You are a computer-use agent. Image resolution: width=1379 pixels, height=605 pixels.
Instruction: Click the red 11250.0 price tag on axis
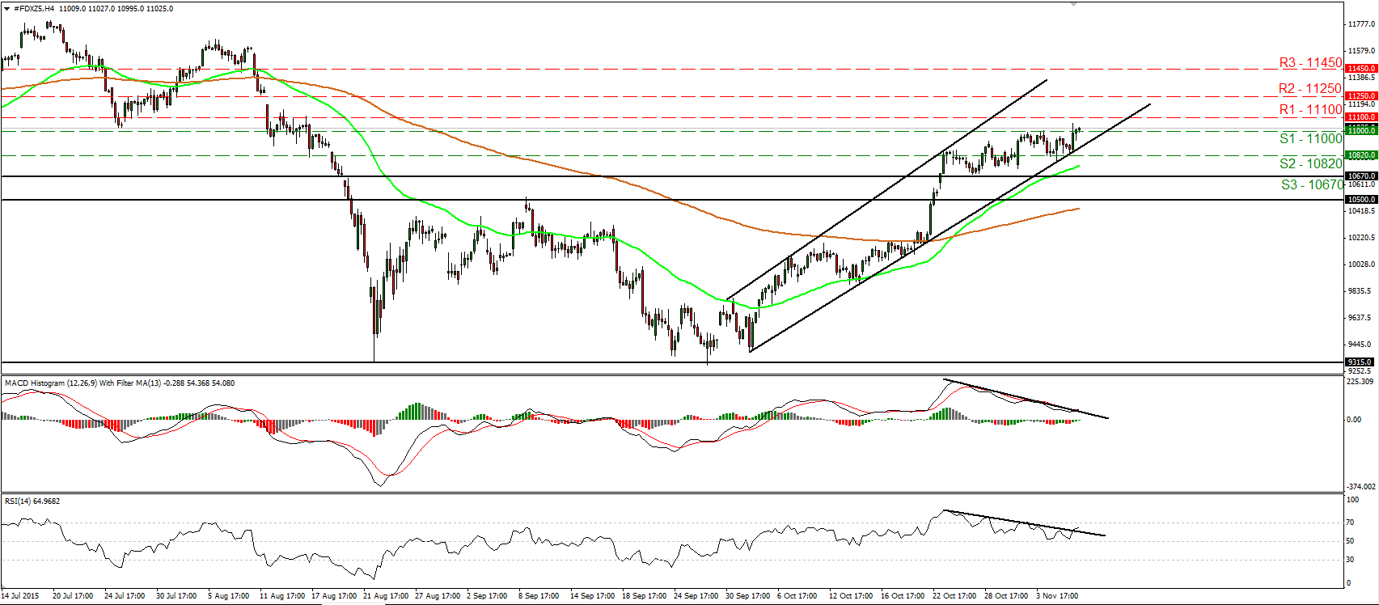[x=1361, y=95]
